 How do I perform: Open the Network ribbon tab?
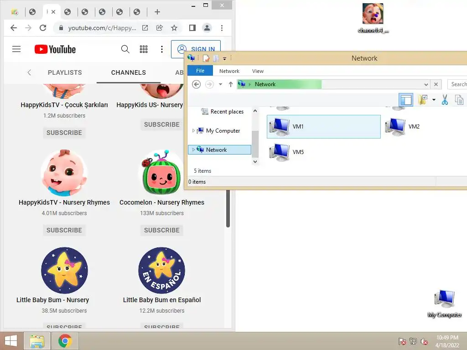pos(229,71)
